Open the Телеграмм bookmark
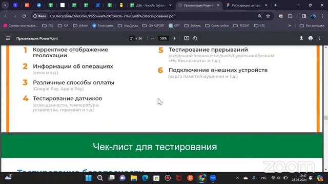This screenshot has height=184, width=328. [103, 26]
